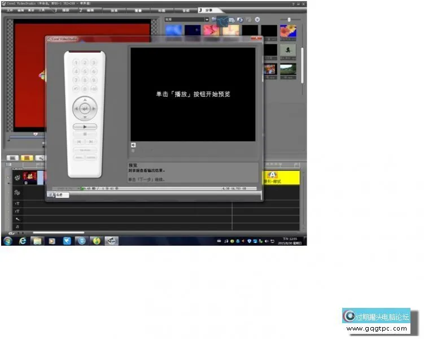Screen dimensions: 424x339
Task: Click VideoStudio taskbar button
Action: coord(111,241)
